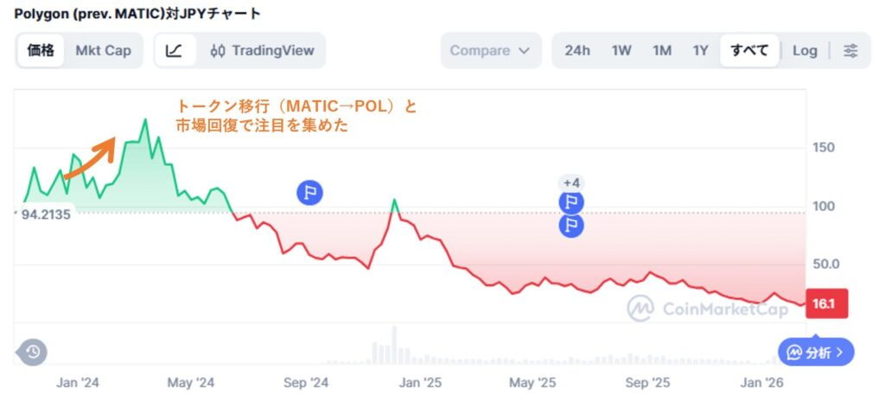This screenshot has width=885, height=397.
Task: Switch to Mkt Cap view
Action: coord(104,51)
